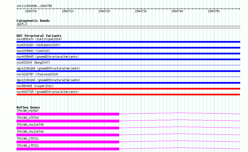
Task: Click the blue bar under nsv4058445
Action: click(x=128, y=59)
